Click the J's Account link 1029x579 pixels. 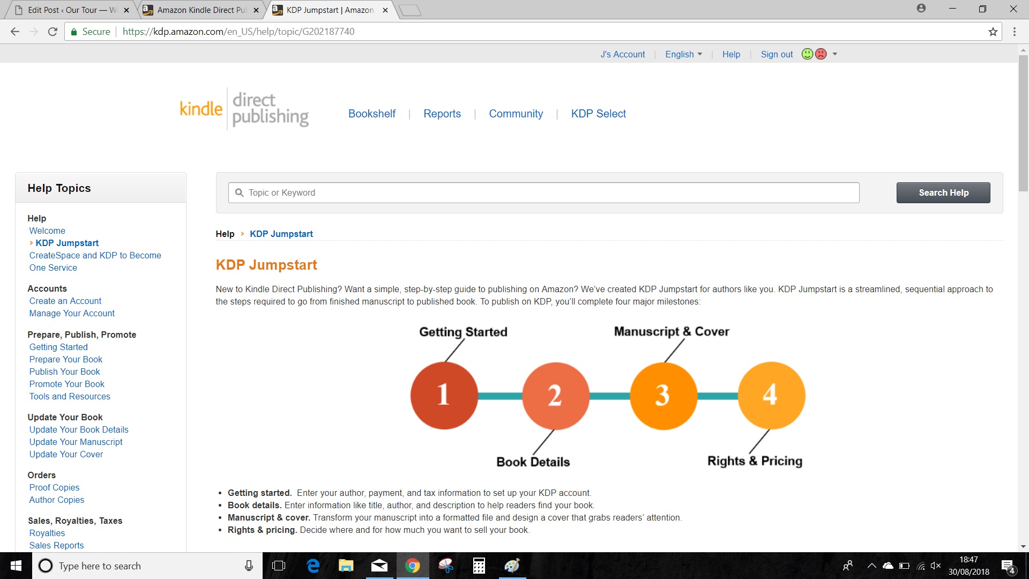pyautogui.click(x=622, y=54)
